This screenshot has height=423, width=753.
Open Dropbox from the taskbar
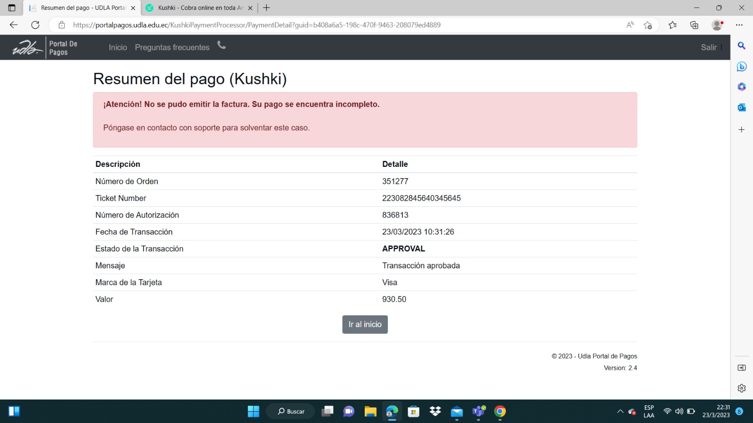pyautogui.click(x=435, y=411)
